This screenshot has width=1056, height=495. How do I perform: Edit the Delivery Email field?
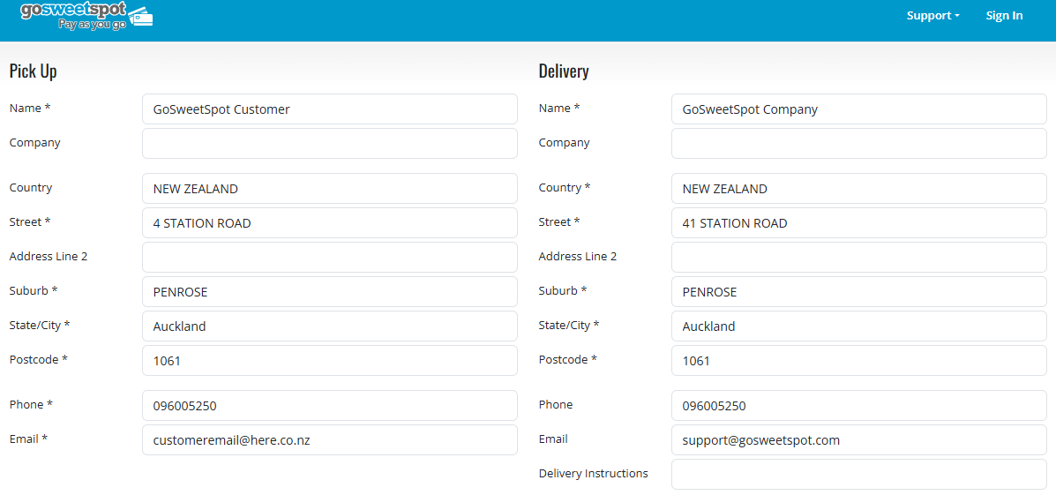[x=859, y=439]
